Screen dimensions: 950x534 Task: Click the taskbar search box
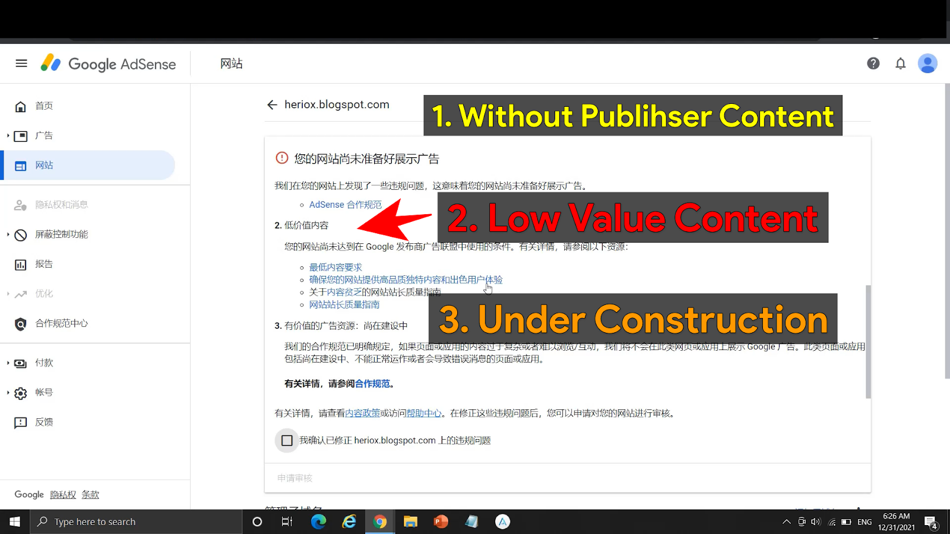136,522
